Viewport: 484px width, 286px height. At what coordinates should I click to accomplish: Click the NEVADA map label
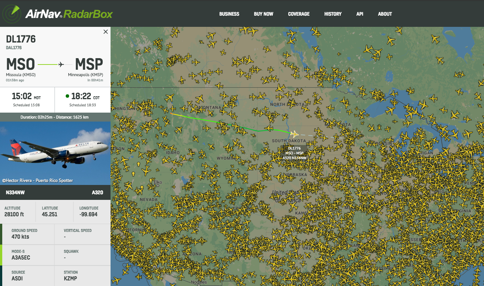coord(149,199)
